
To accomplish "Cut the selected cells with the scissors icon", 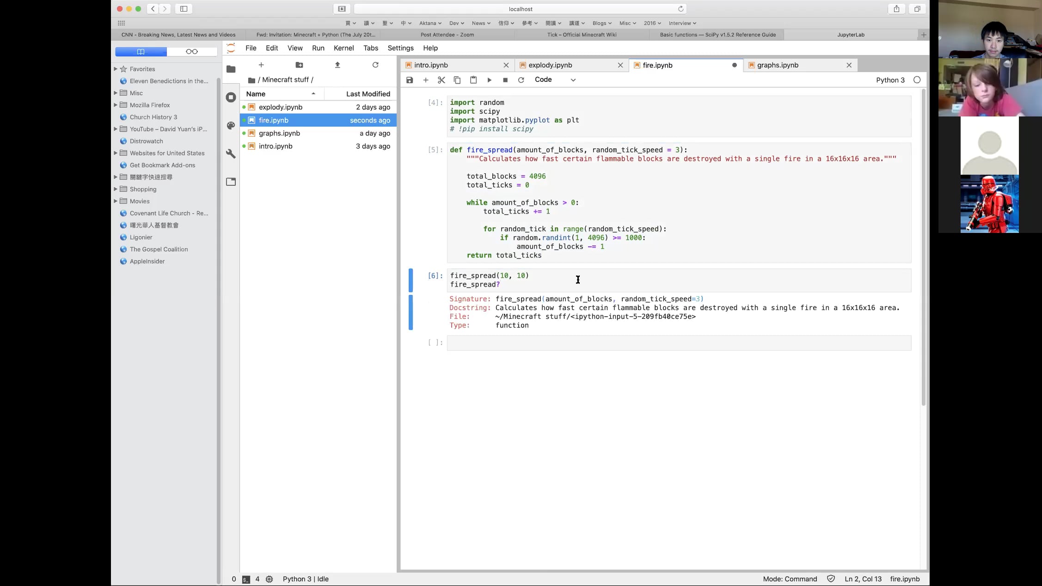I will click(x=441, y=79).
